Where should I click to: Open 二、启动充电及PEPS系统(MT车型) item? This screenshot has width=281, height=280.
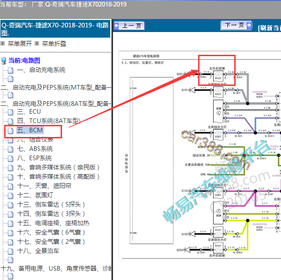click(x=56, y=87)
